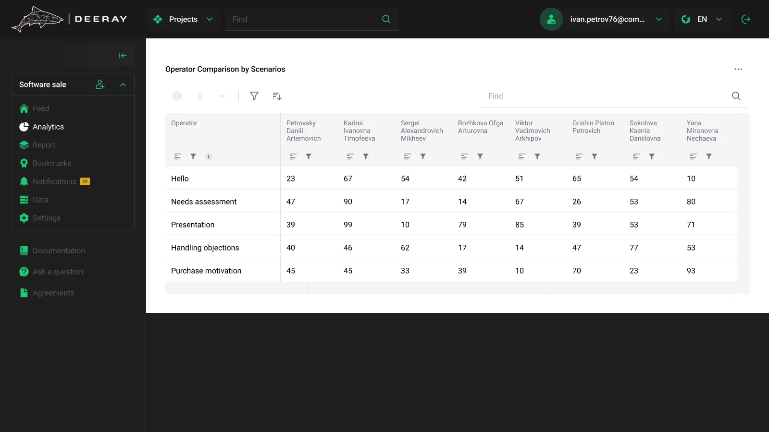769x432 pixels.
Task: Open Analytics in the sidebar
Action: pyautogui.click(x=48, y=127)
